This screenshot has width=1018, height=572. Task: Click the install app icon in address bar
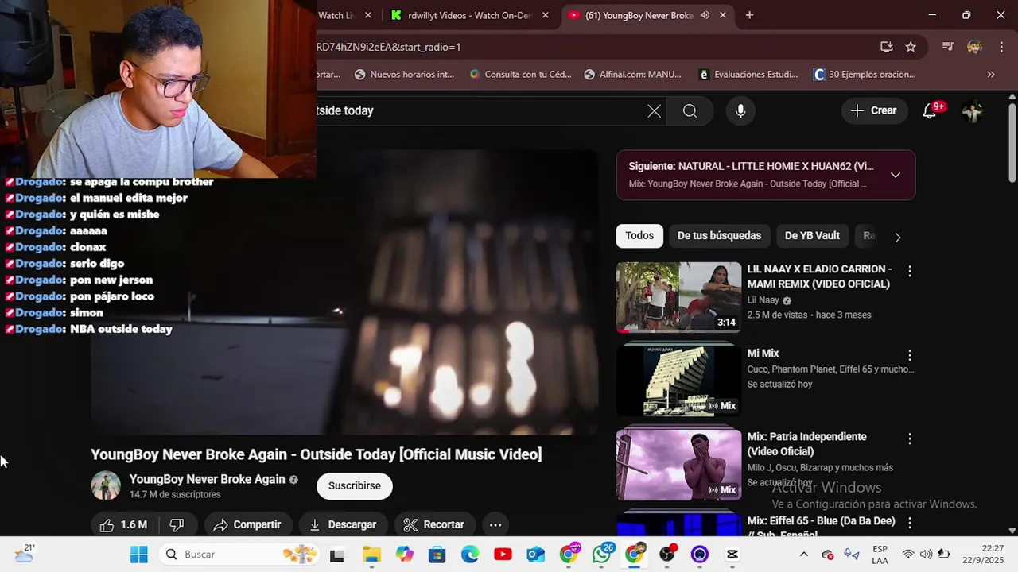point(886,47)
